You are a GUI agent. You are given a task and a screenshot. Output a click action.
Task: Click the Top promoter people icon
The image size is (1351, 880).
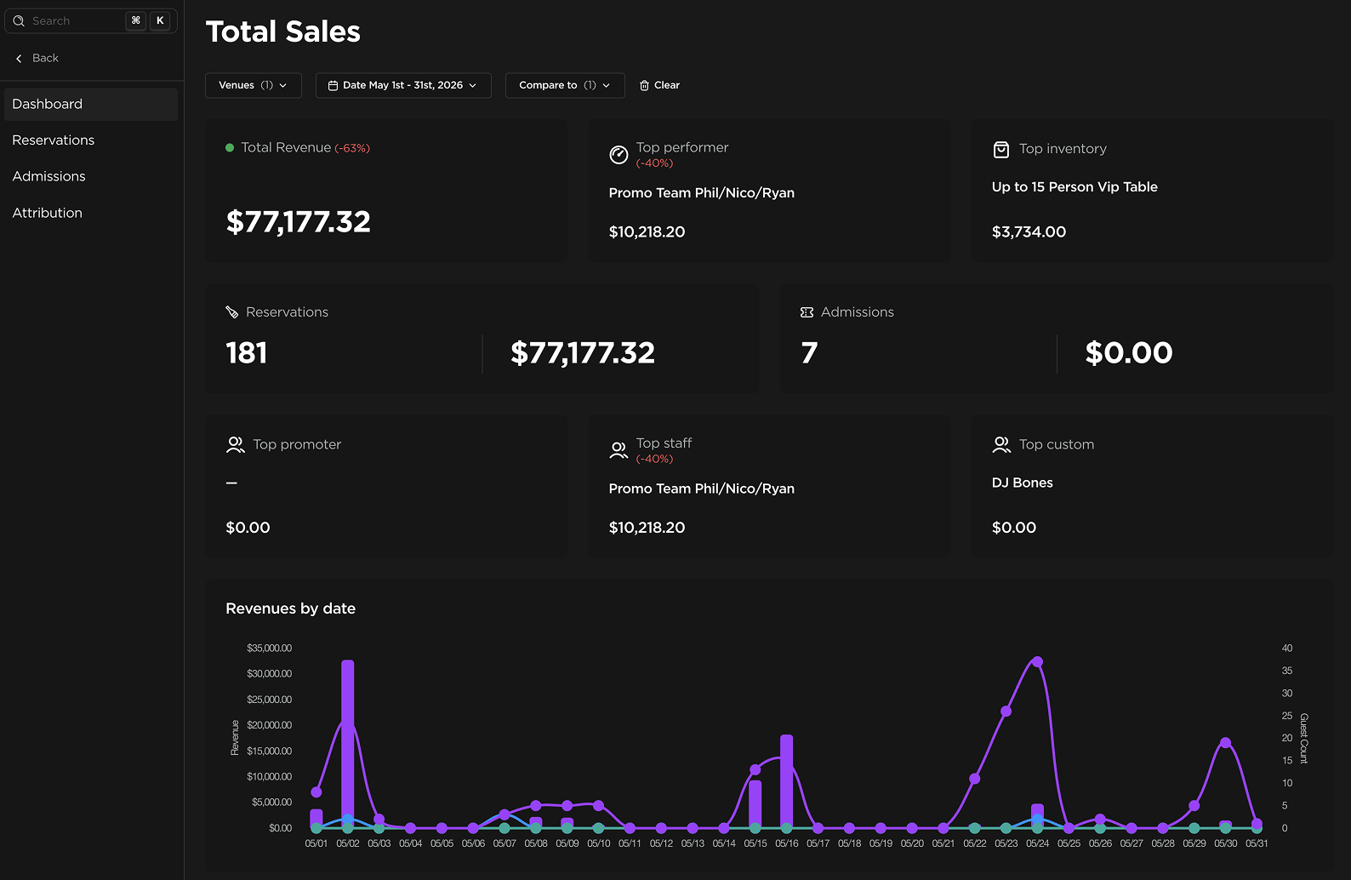[x=236, y=444]
